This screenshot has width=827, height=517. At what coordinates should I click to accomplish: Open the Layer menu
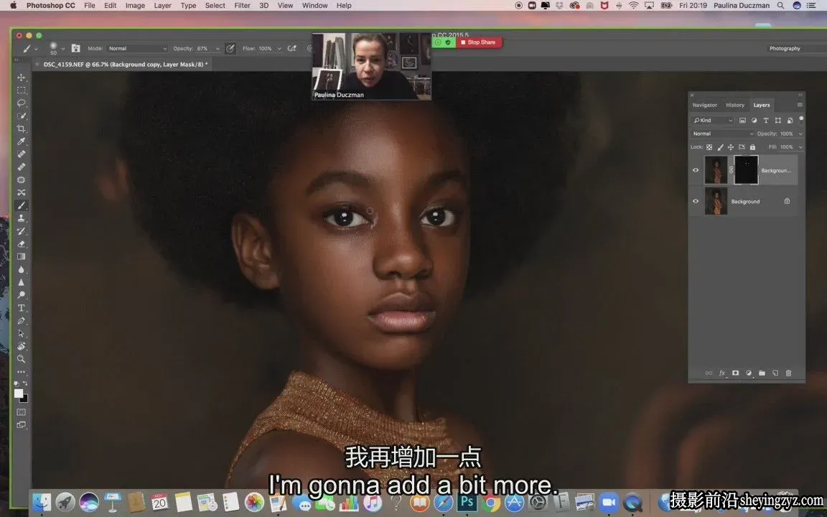(162, 5)
